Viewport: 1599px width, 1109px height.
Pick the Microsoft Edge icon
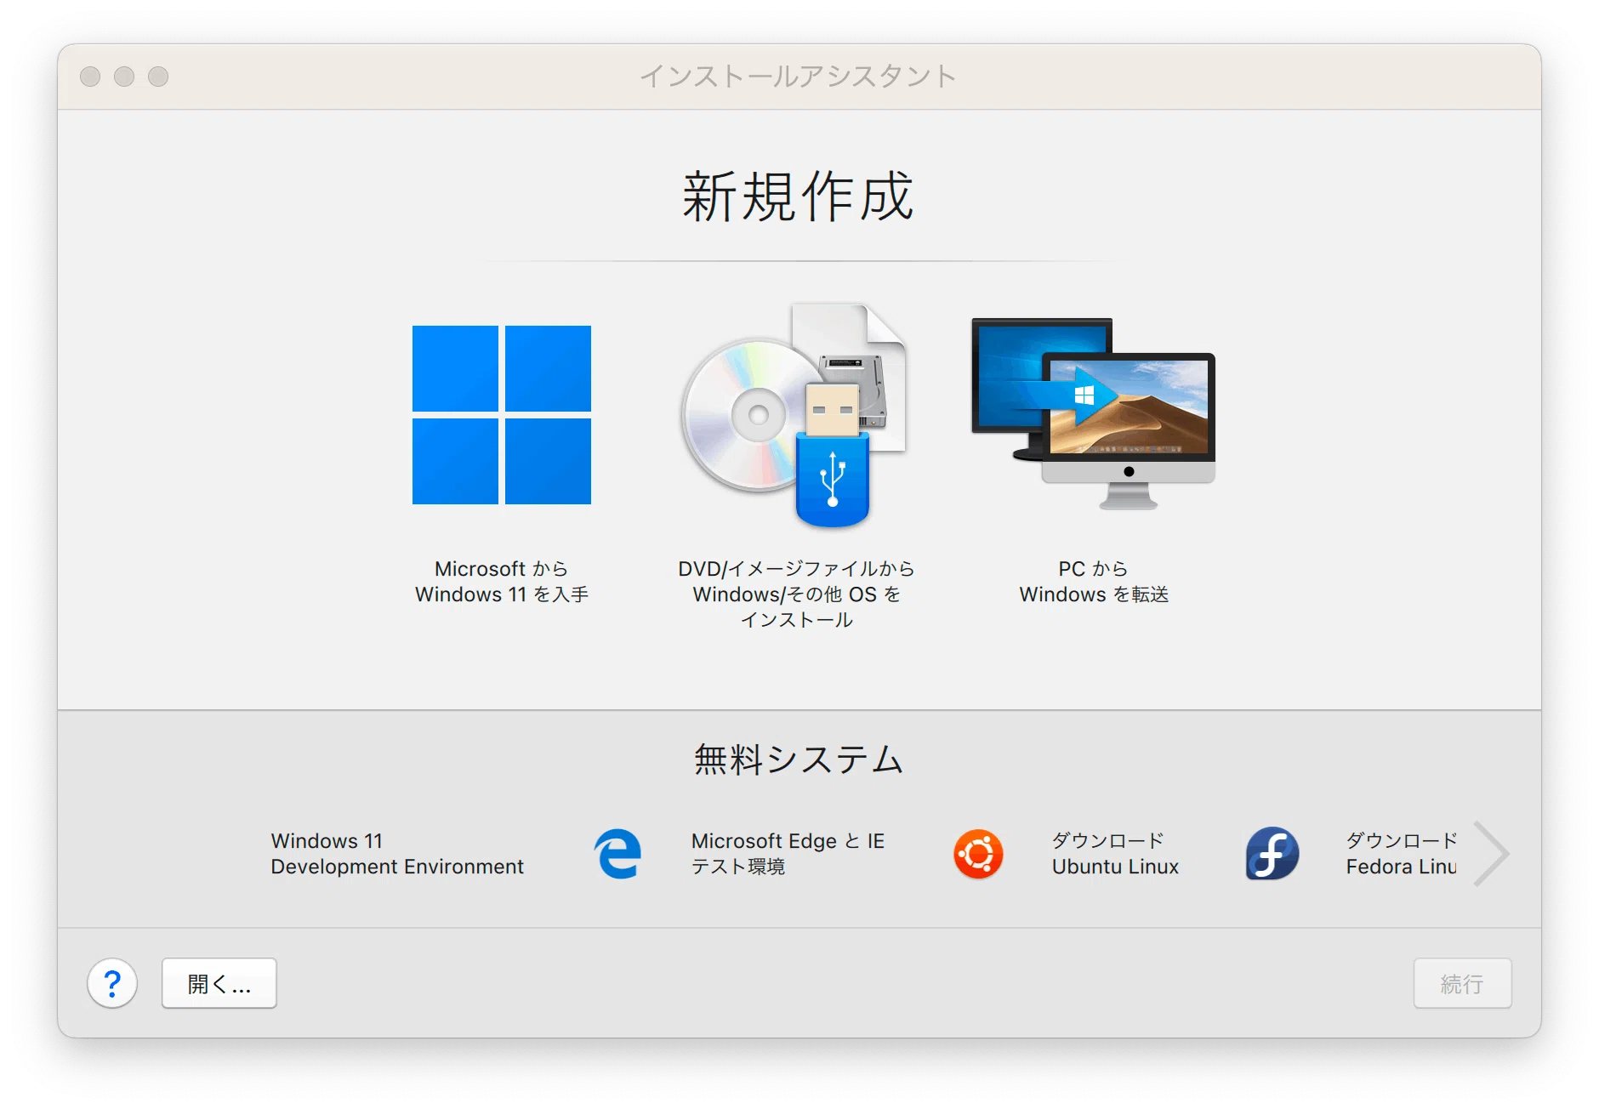[x=617, y=853]
